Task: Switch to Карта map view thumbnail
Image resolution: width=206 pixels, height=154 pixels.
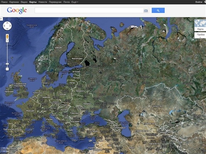Action: (x=200, y=25)
